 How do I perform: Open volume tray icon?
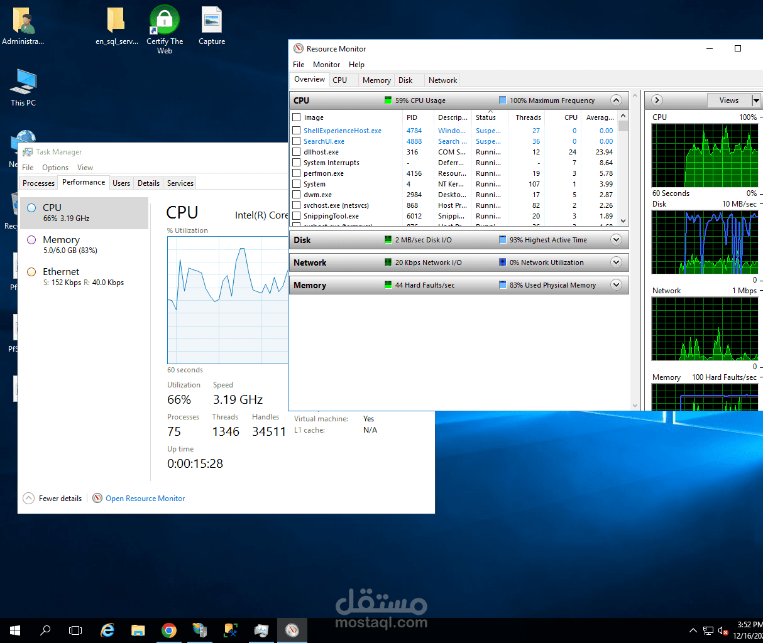click(x=723, y=630)
